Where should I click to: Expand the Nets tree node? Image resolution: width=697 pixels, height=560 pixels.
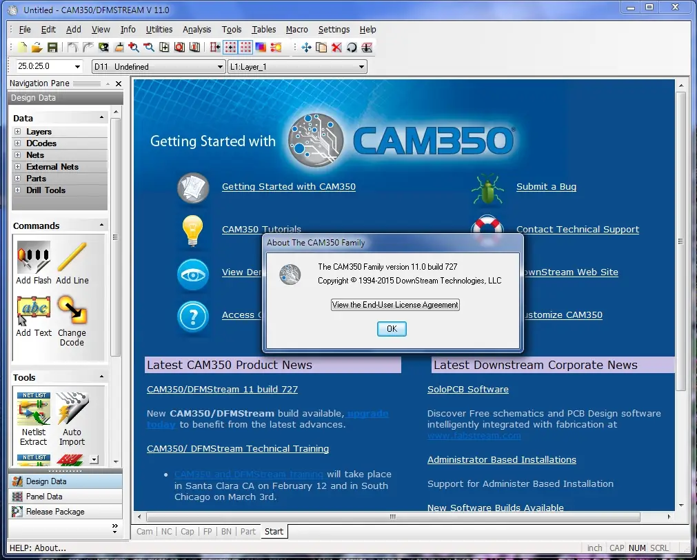(17, 154)
